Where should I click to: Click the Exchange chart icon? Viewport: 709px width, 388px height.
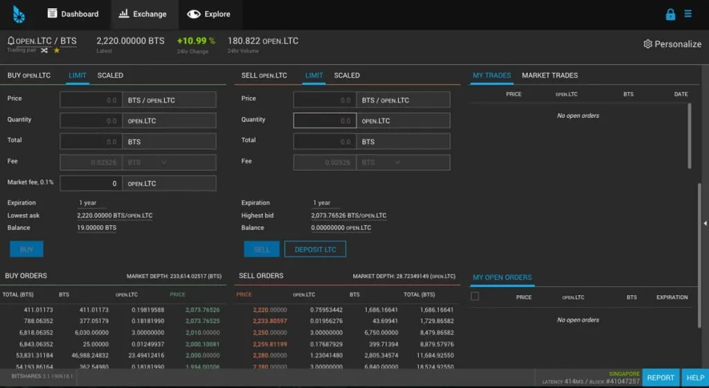[x=123, y=14]
